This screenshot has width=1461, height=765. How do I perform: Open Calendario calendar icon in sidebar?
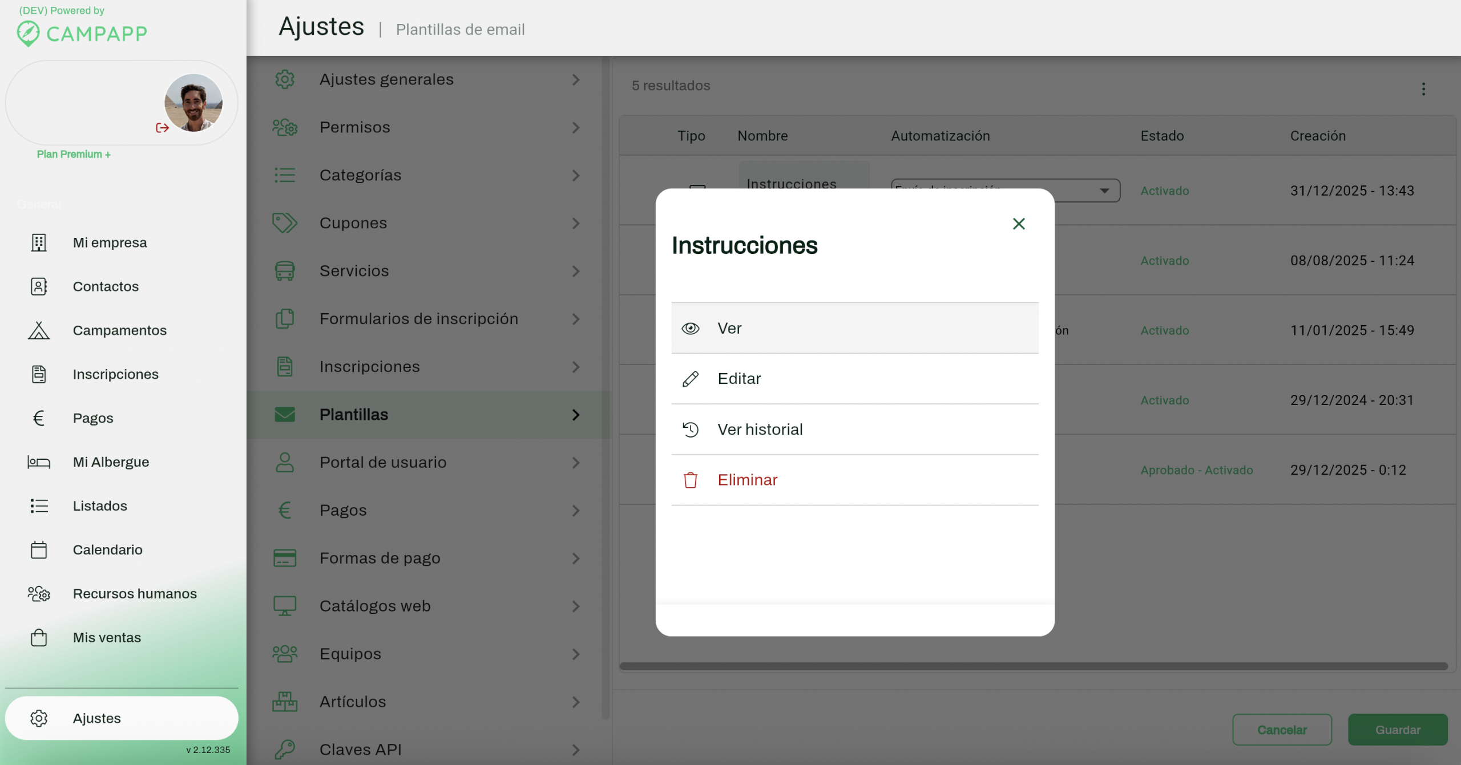[x=39, y=550]
